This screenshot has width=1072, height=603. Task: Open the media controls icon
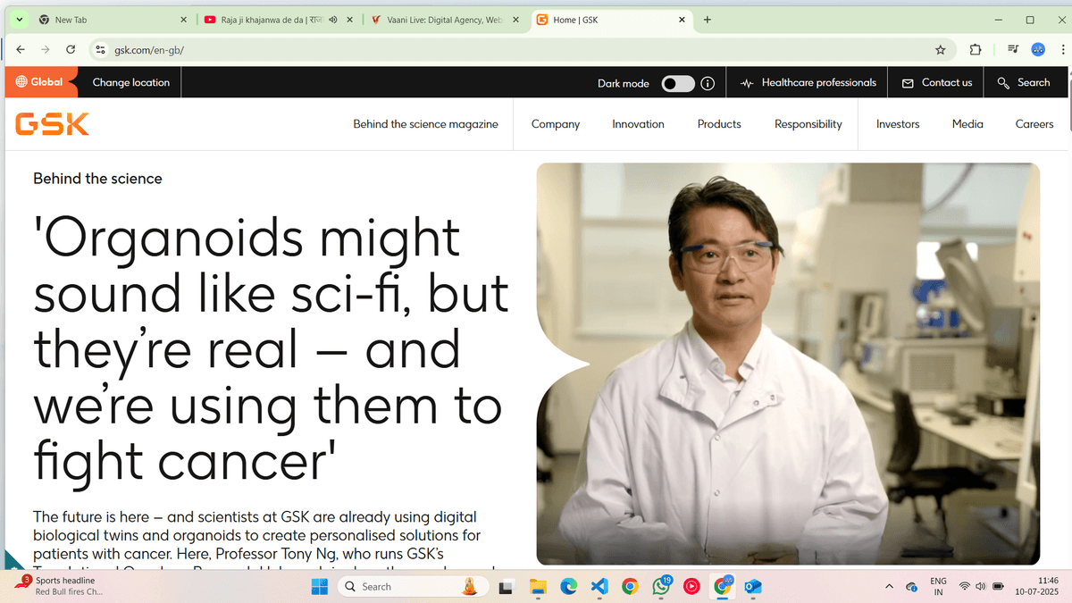click(1013, 50)
